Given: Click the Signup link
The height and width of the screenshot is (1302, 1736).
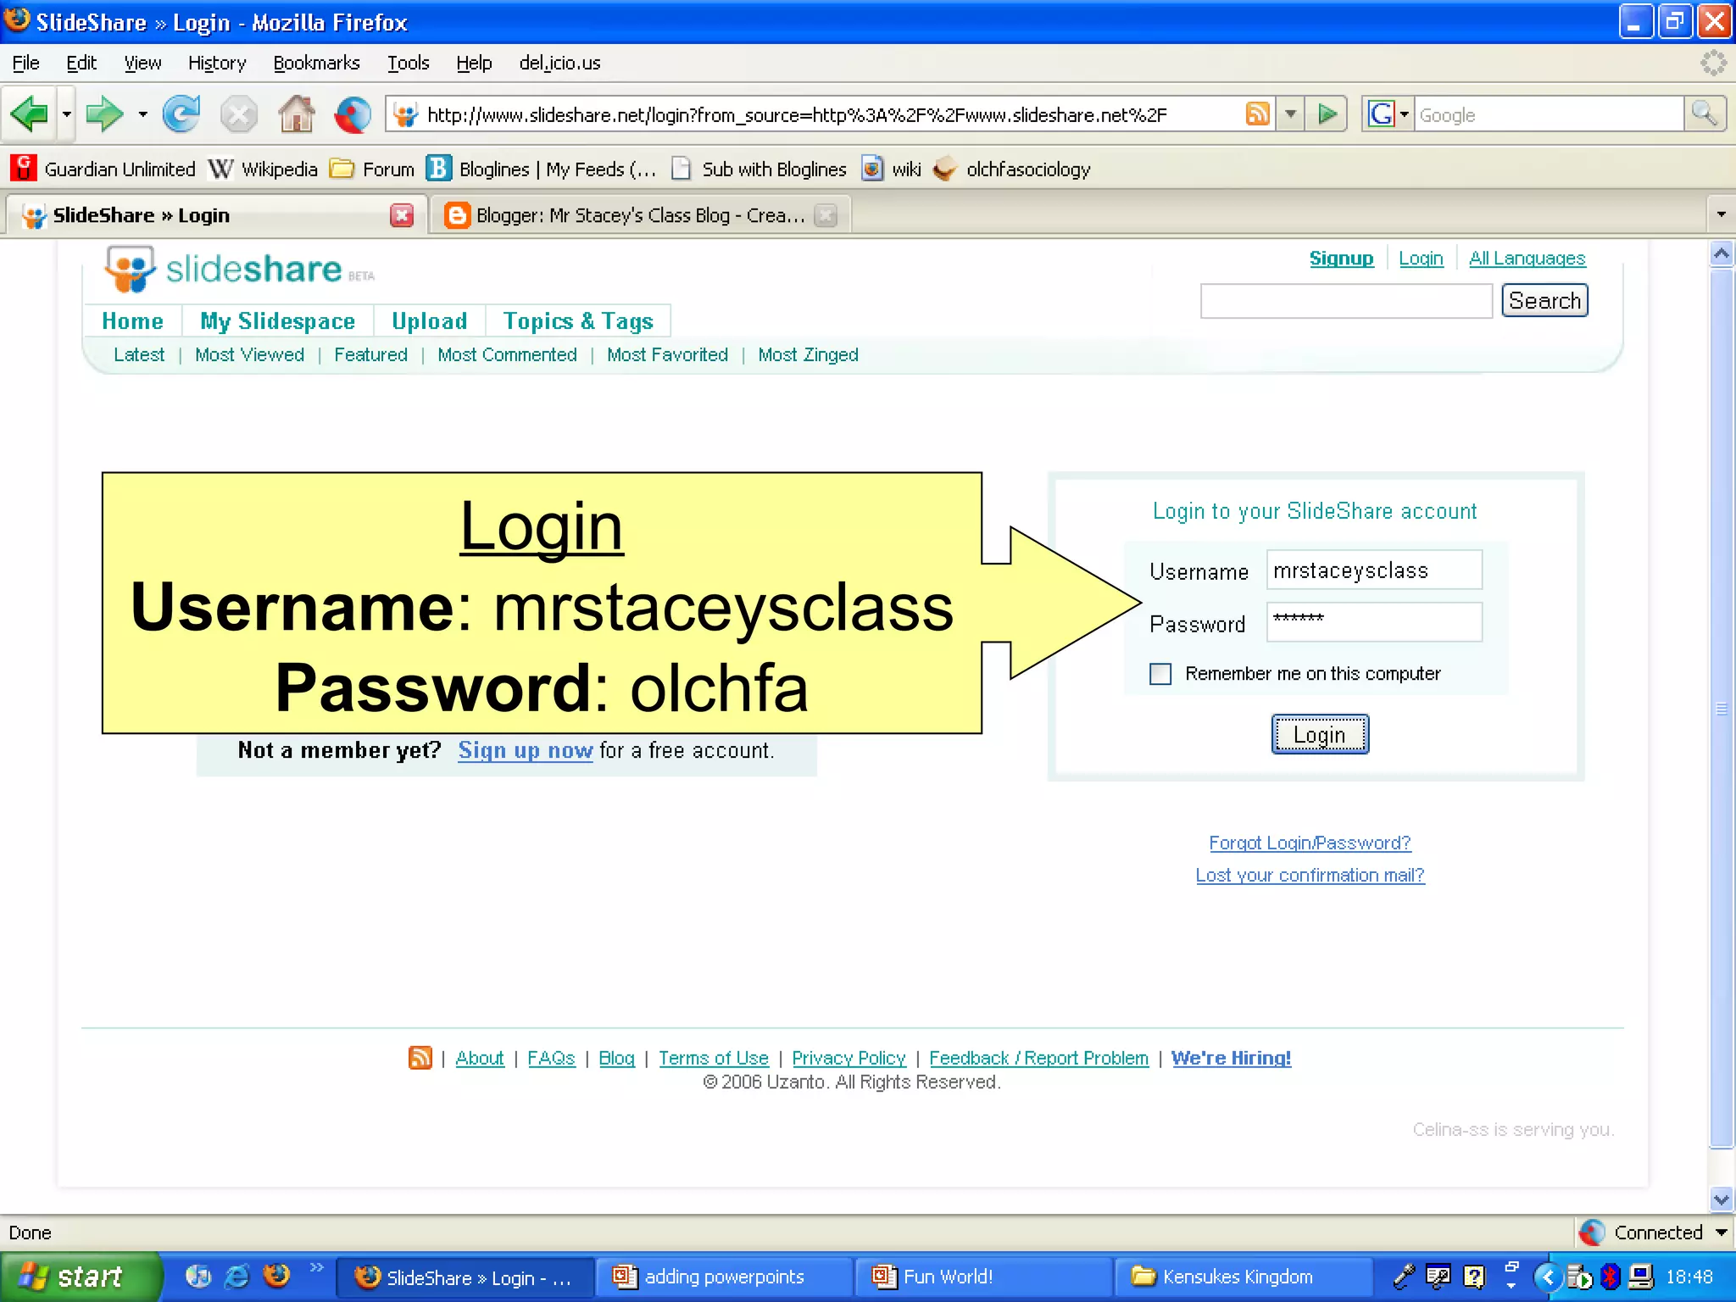Looking at the screenshot, I should click(x=1341, y=259).
